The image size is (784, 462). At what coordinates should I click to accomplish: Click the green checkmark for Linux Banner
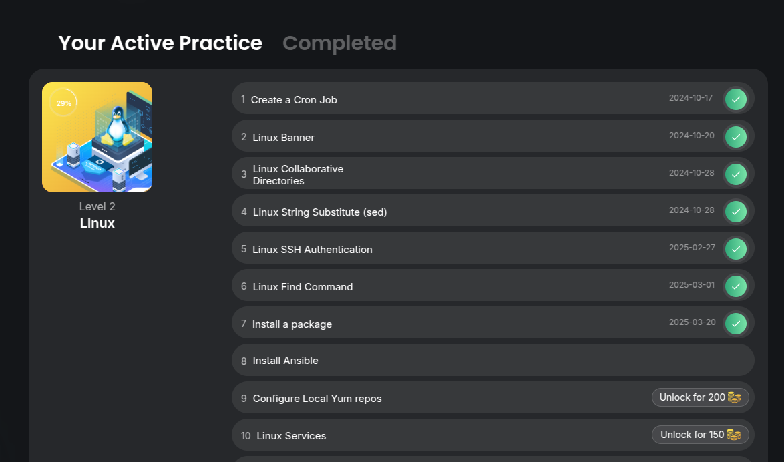tap(735, 137)
